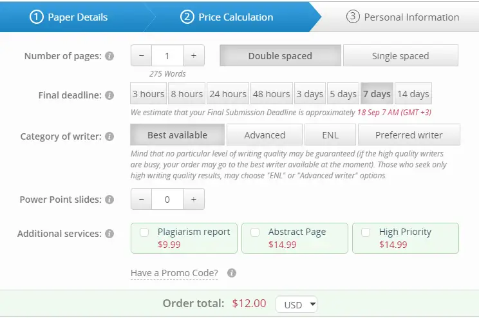479x318 pixels.
Task: Click info icon next to Promo Code
Action: [x=232, y=273]
